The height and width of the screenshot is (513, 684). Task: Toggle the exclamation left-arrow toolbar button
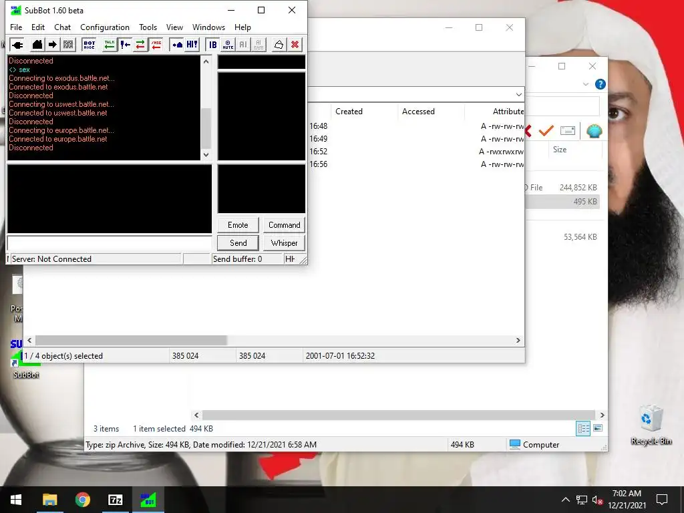125,45
